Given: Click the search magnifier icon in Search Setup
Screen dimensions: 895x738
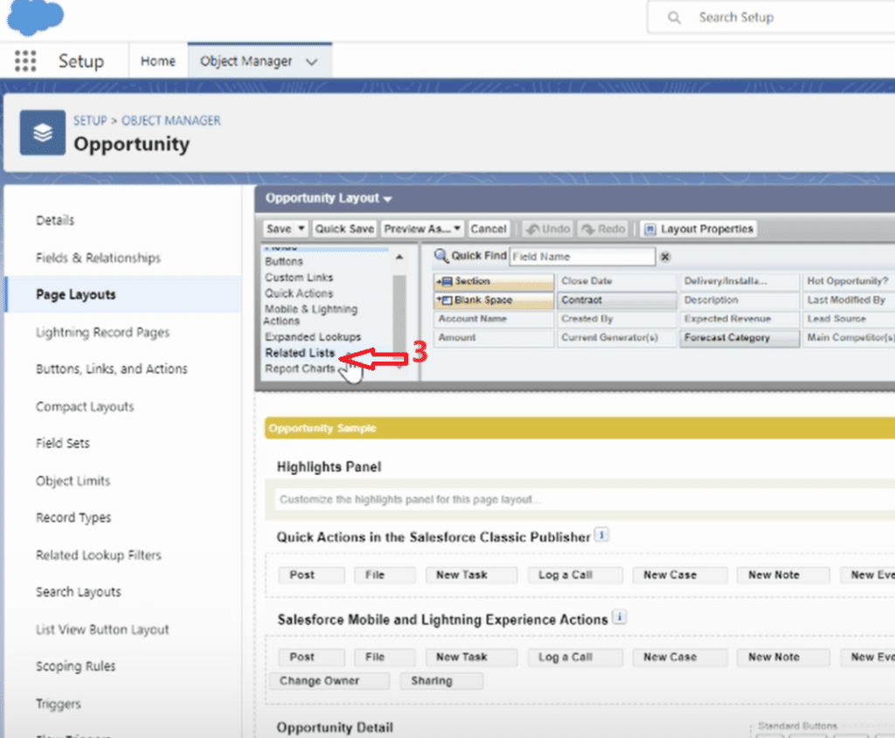Looking at the screenshot, I should point(674,17).
